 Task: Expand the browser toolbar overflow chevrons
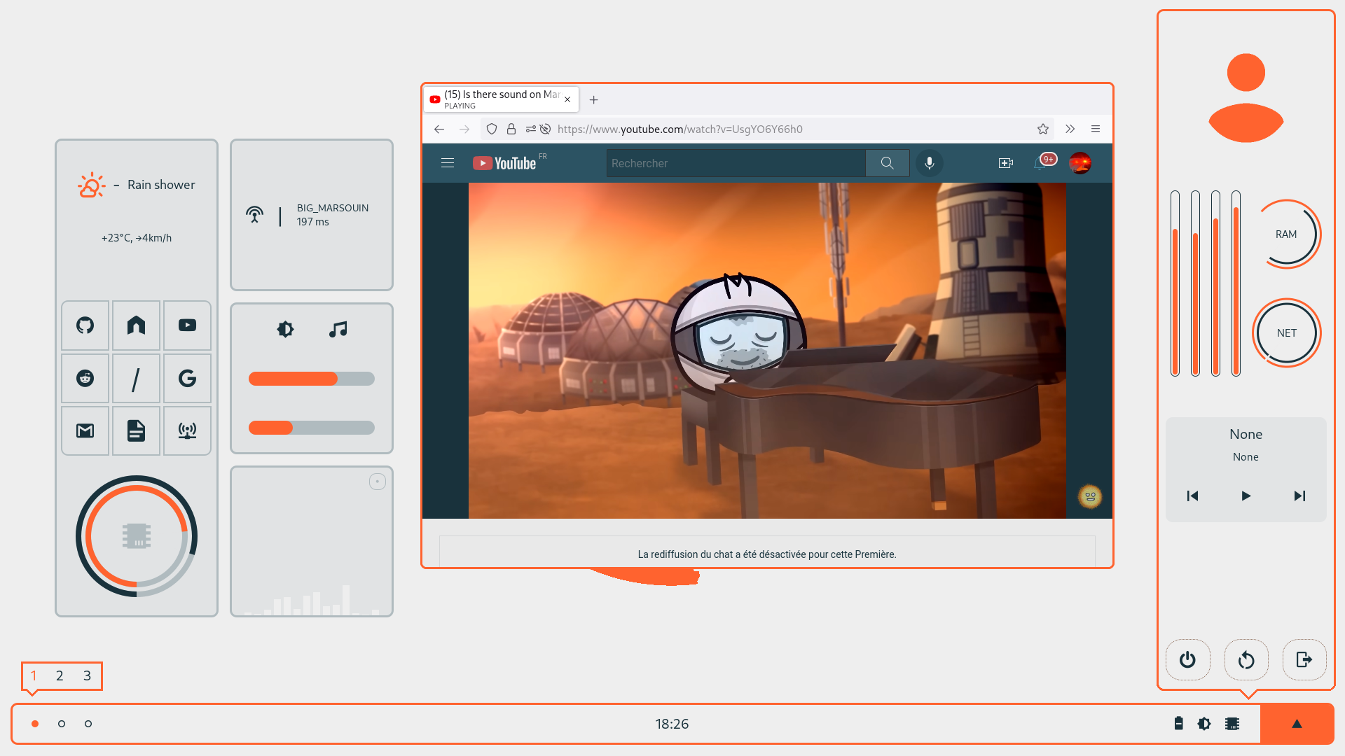click(1070, 129)
